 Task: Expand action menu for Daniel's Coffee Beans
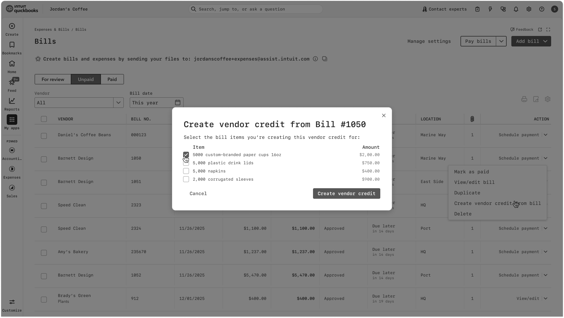click(x=546, y=135)
